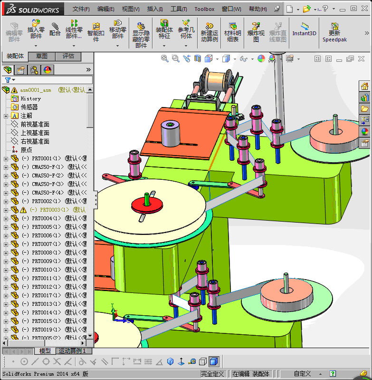
Task: Toggle shaded display cube in bottom toolbar
Action: 213,361
